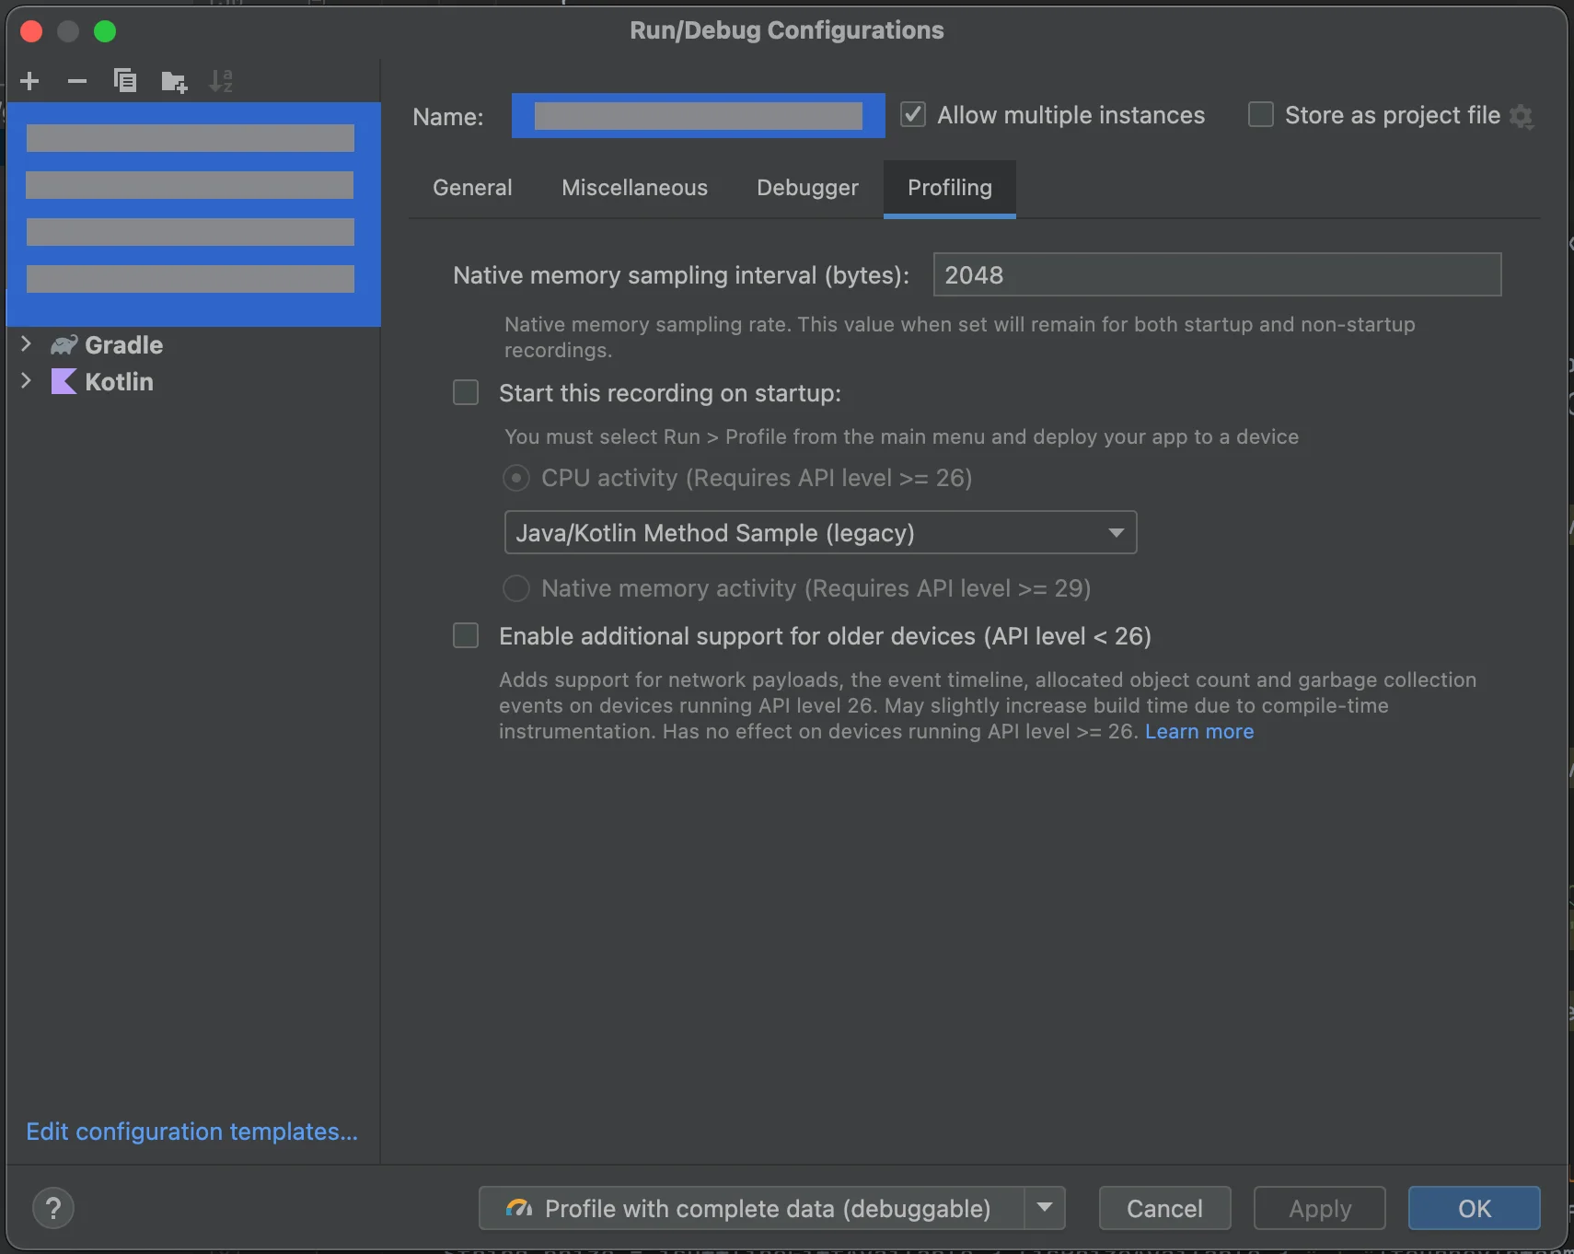The image size is (1574, 1254).
Task: Add a new configuration with plus icon
Action: [x=29, y=81]
